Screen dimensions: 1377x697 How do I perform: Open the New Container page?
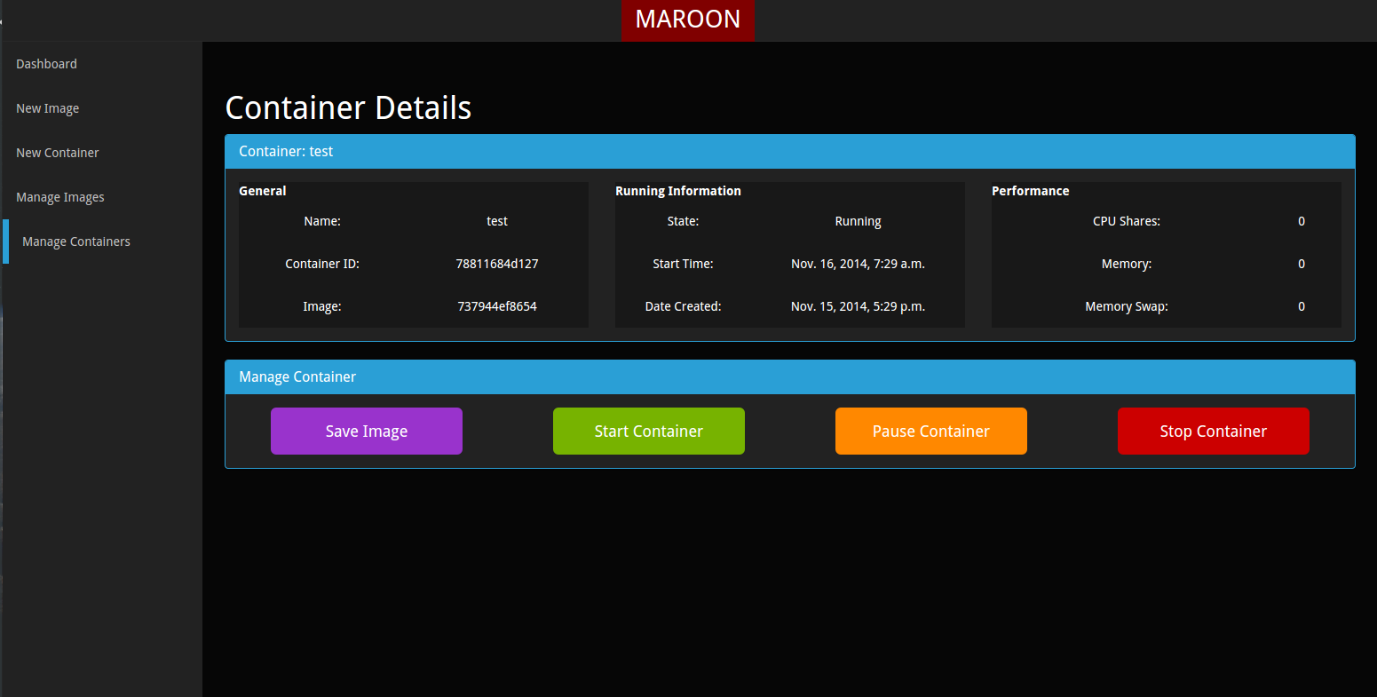(57, 152)
